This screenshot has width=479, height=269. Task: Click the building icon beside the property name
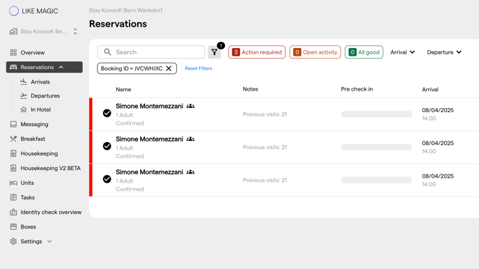tap(13, 31)
